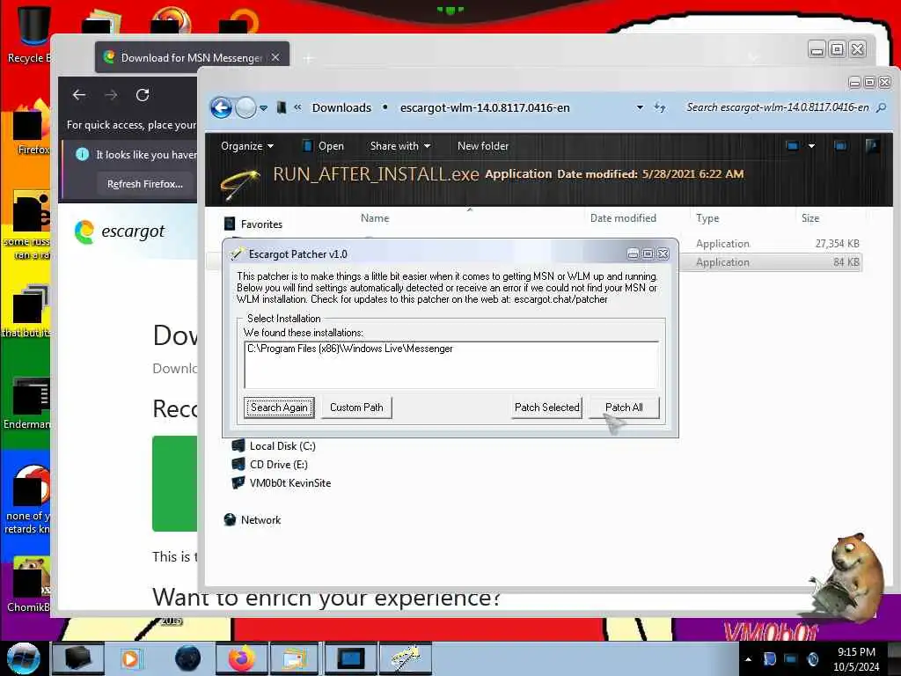Open Enderman desktop icon
Viewport: 901px width, 676px height.
point(27,404)
